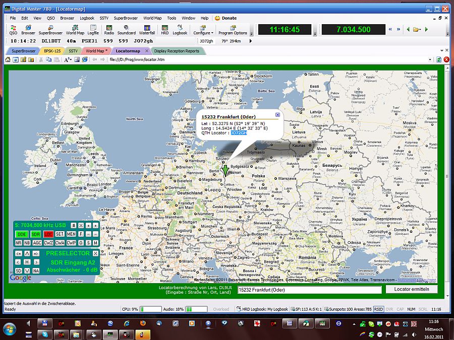Open the Radio pane icon
The width and height of the screenshot is (454, 340).
coord(108,30)
